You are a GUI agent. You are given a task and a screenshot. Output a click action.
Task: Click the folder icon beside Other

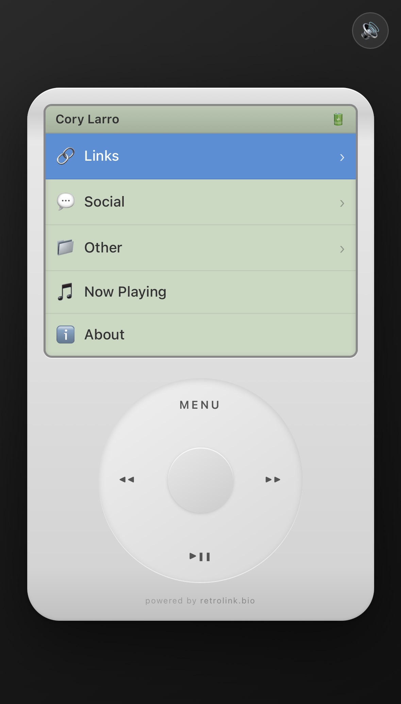click(x=65, y=247)
